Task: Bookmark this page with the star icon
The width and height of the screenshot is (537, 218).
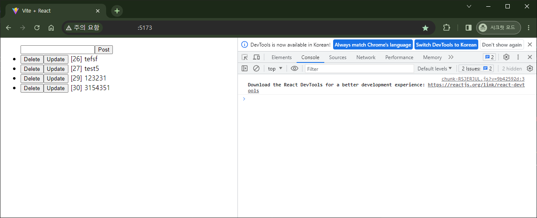Action: tap(425, 28)
